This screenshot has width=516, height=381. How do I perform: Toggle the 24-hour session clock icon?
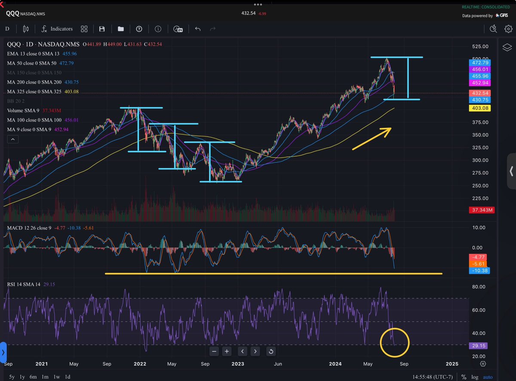(178, 29)
